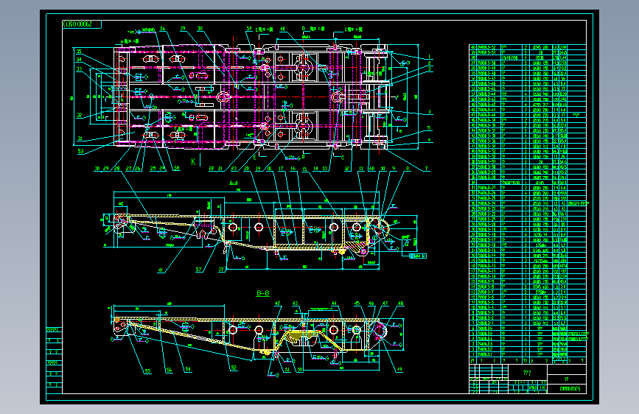Pick part callout number 59
Image resolution: width=639 pixels, height=414 pixels.
pos(249,29)
